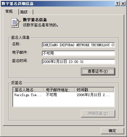Image resolution: width=127 pixels, height=137 pixels.
Task: Click the 时间戳 column header
Action: (x=94, y=90)
